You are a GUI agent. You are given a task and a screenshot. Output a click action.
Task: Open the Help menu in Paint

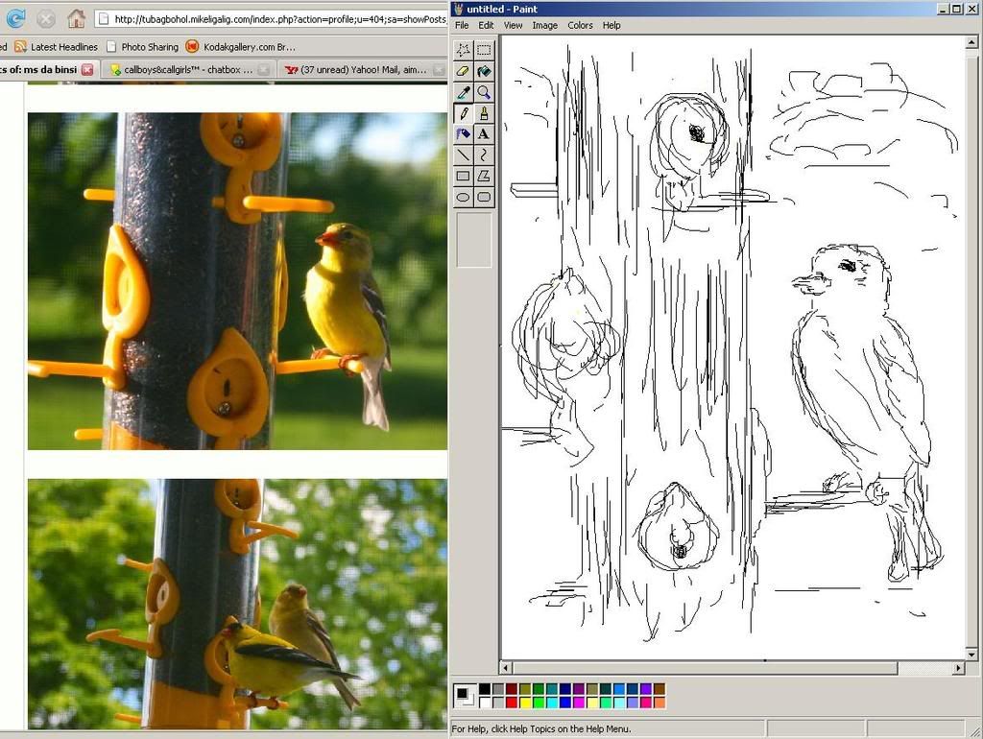click(x=611, y=25)
